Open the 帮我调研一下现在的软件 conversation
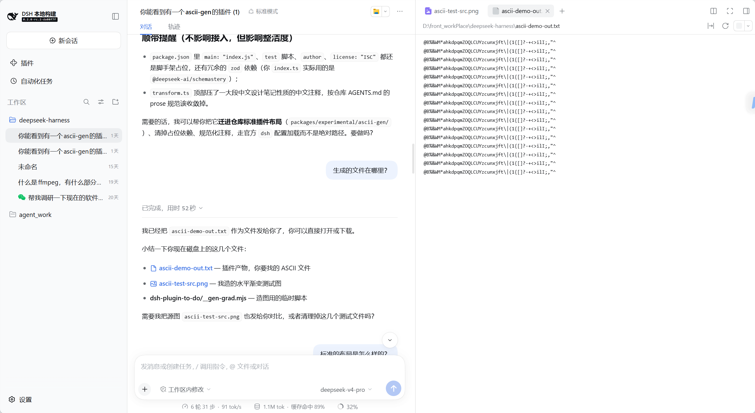755x413 pixels. (64, 198)
